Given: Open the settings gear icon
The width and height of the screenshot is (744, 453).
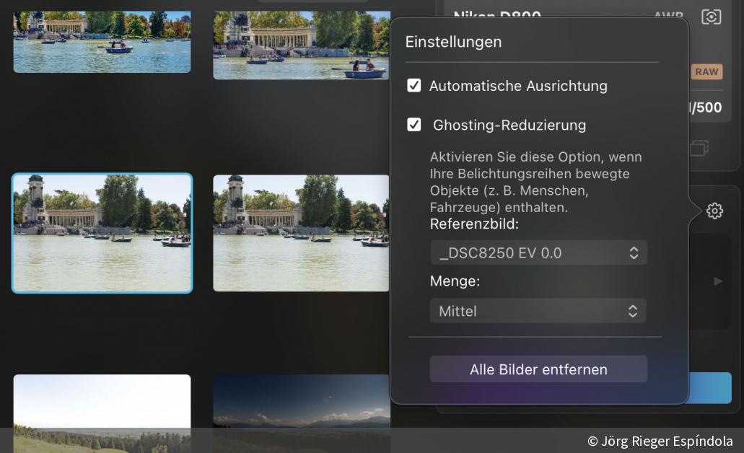Looking at the screenshot, I should (714, 211).
